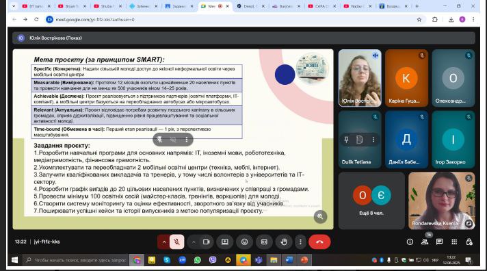Open the in-call chat panel
This screenshot has height=271, width=487.
tap(439, 242)
